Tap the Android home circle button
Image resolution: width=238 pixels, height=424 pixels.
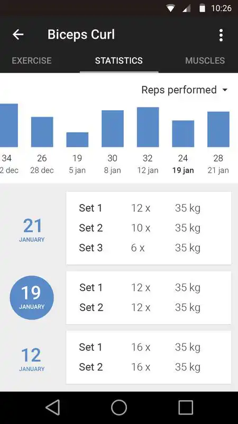(x=119, y=407)
